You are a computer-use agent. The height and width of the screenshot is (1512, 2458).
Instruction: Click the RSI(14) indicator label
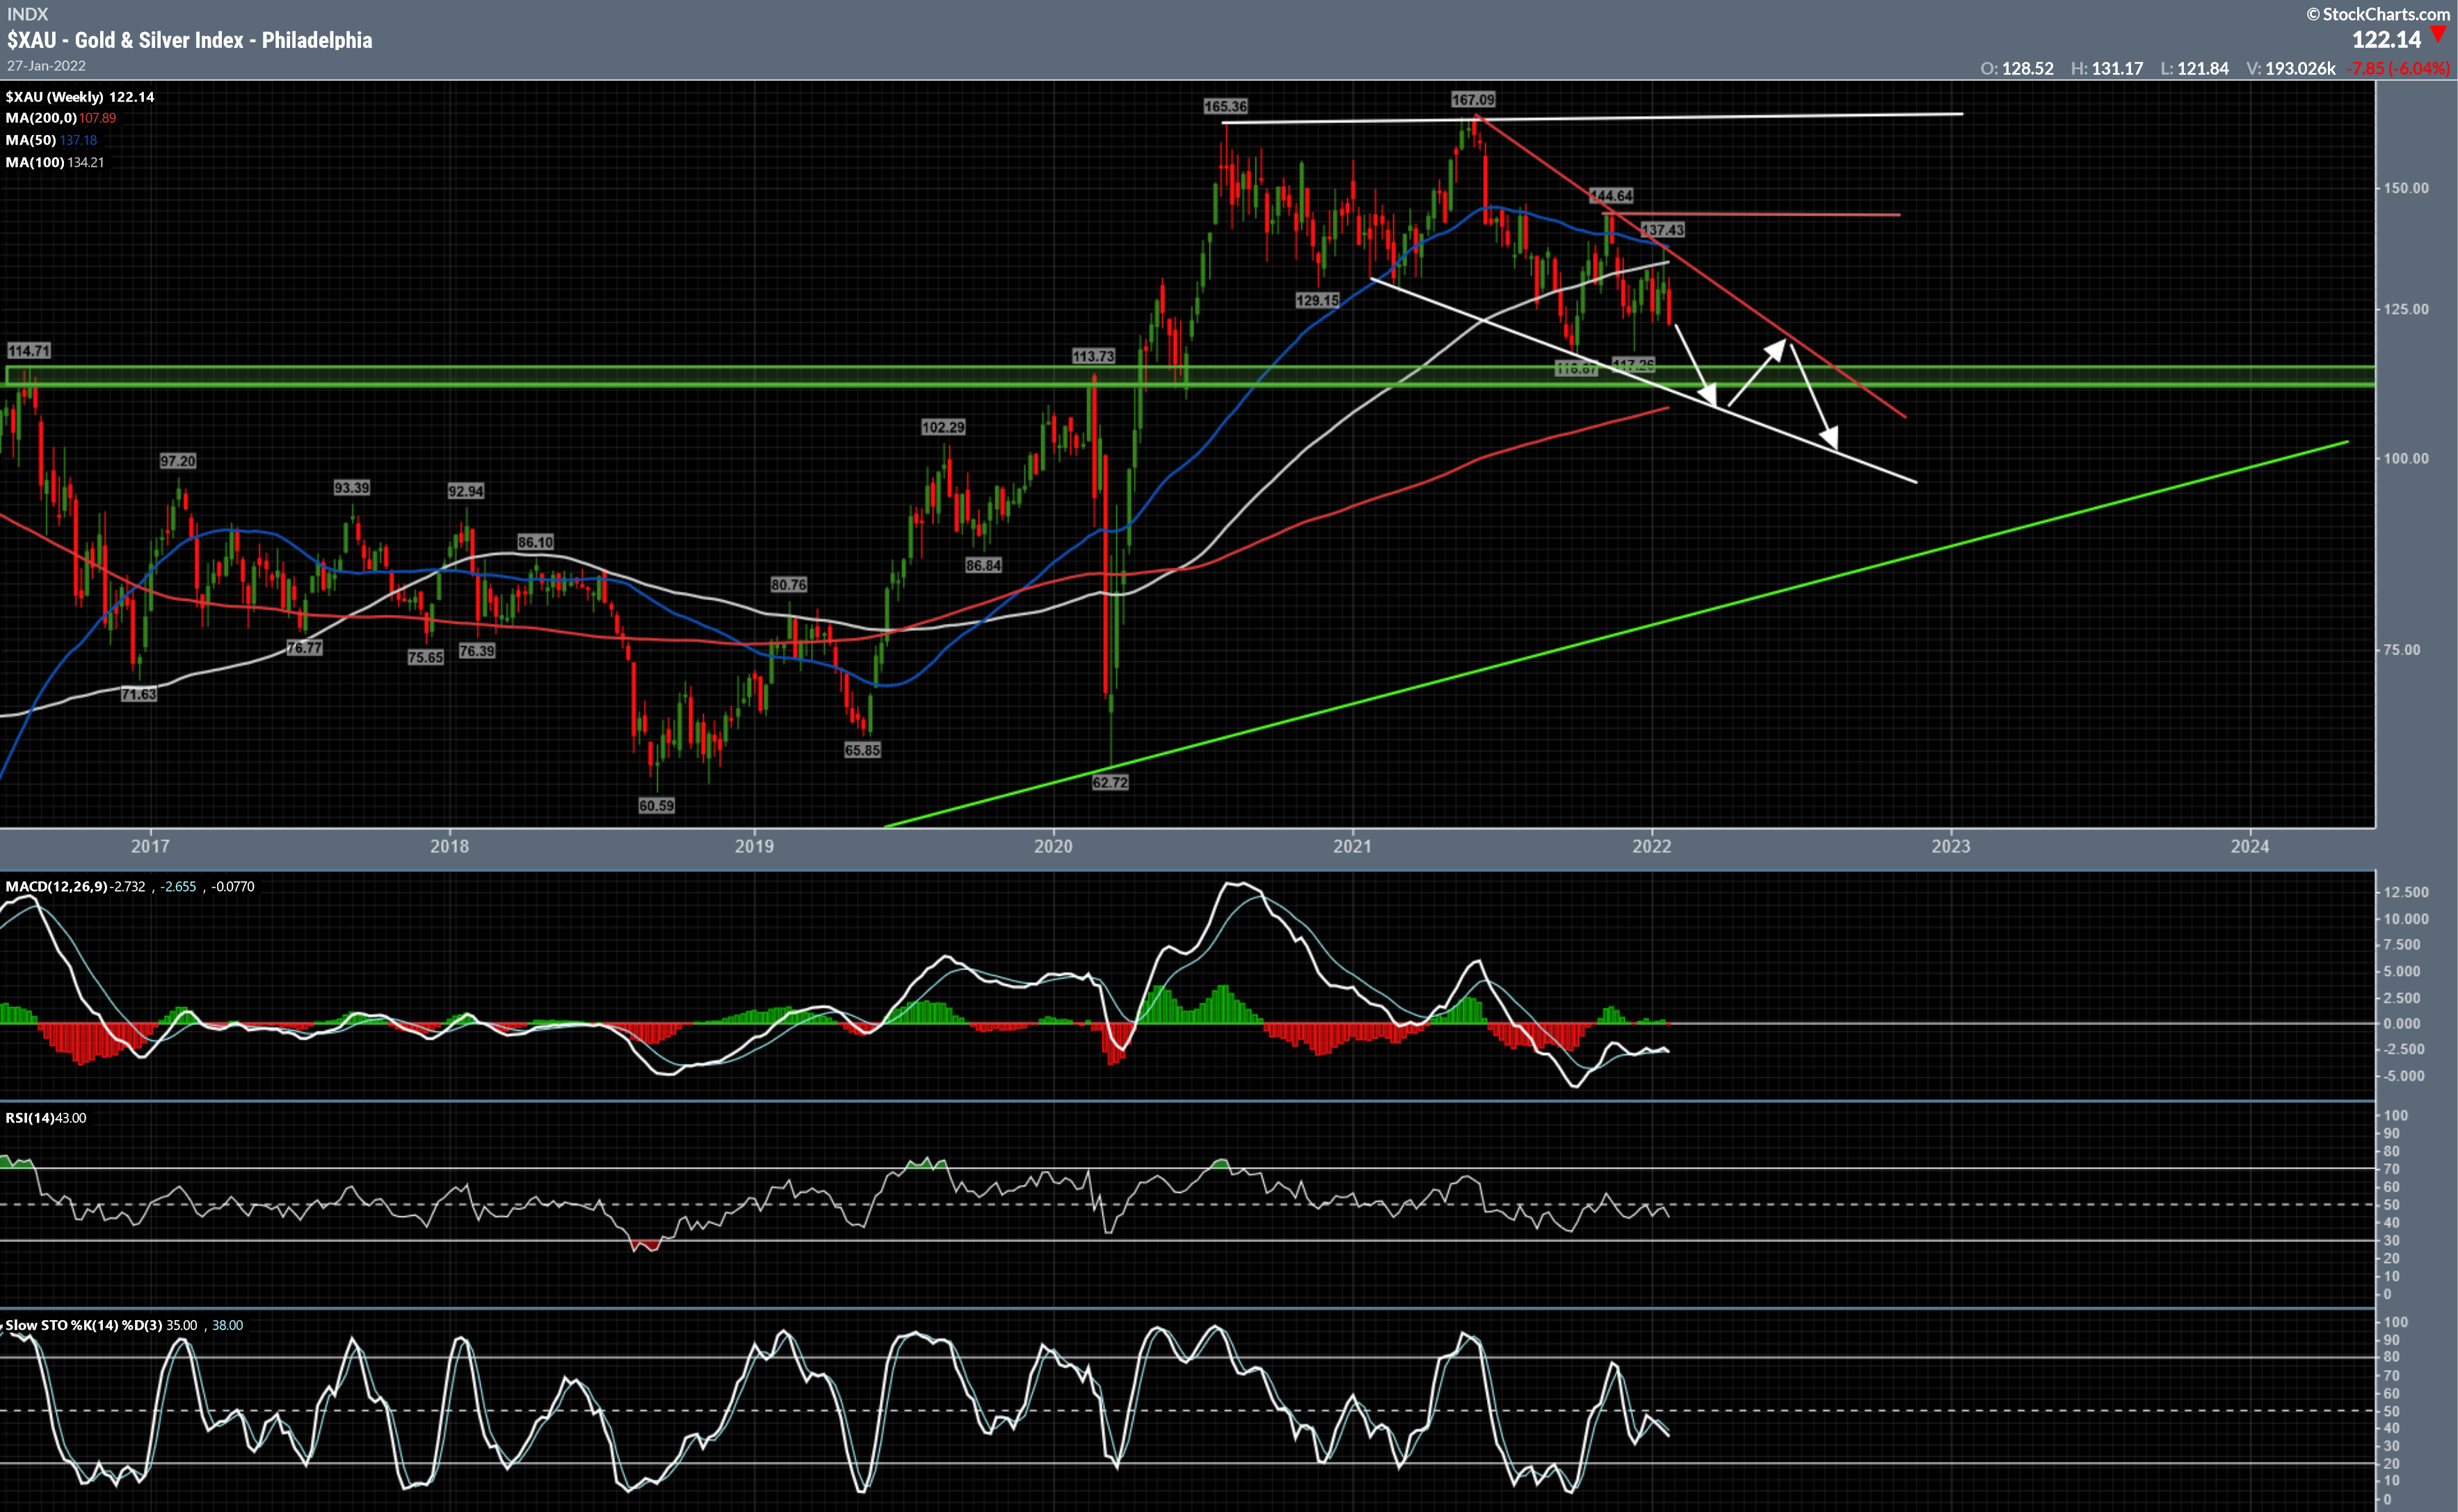click(x=29, y=1118)
